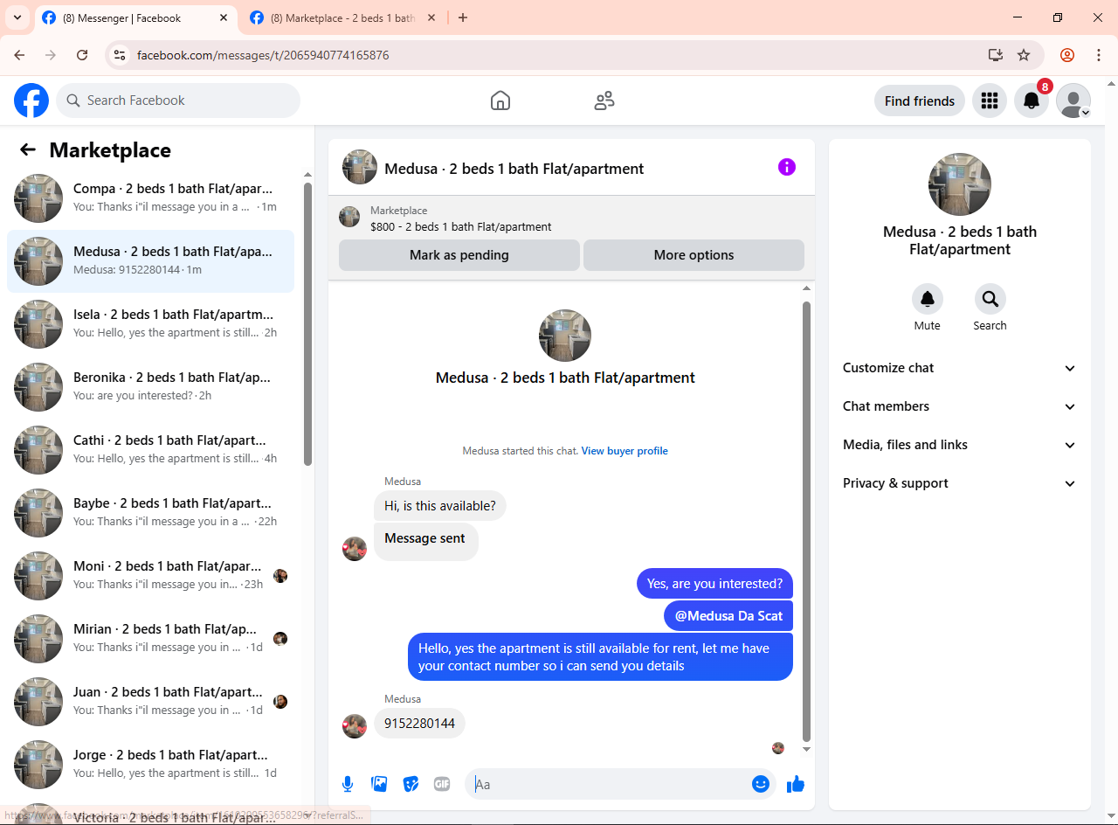Viewport: 1118px width, 825px height.
Task: Send a thumbs-up like
Action: (795, 784)
